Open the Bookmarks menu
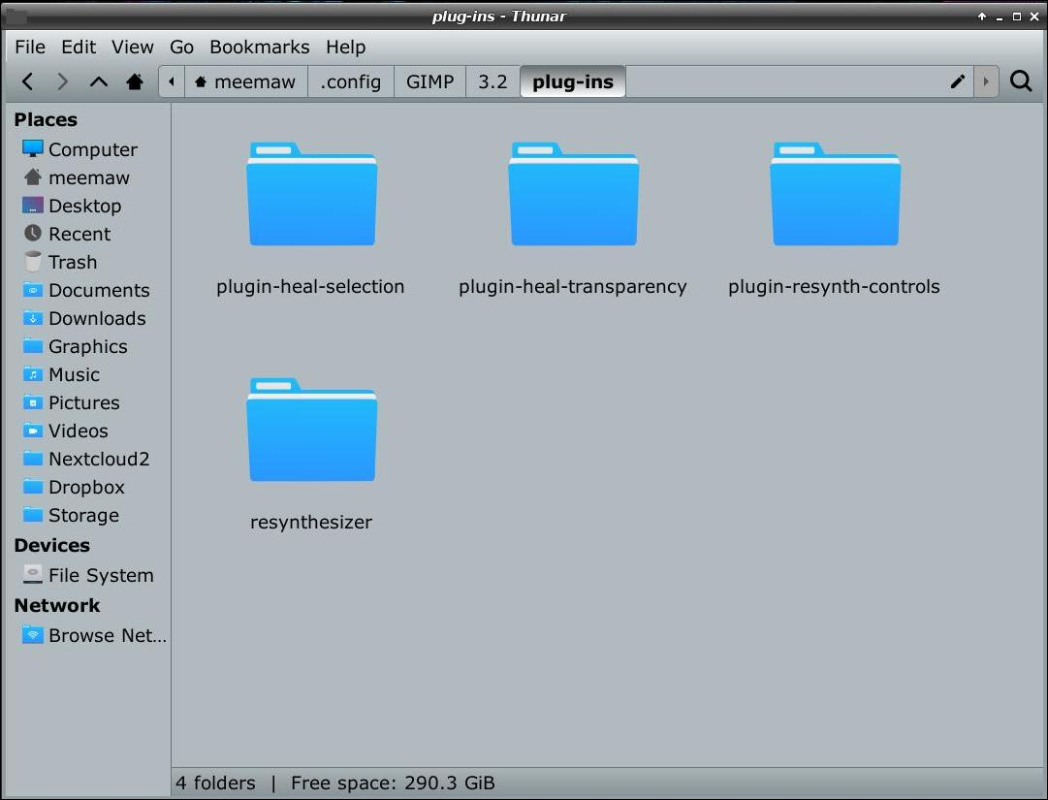This screenshot has height=800, width=1048. tap(259, 47)
